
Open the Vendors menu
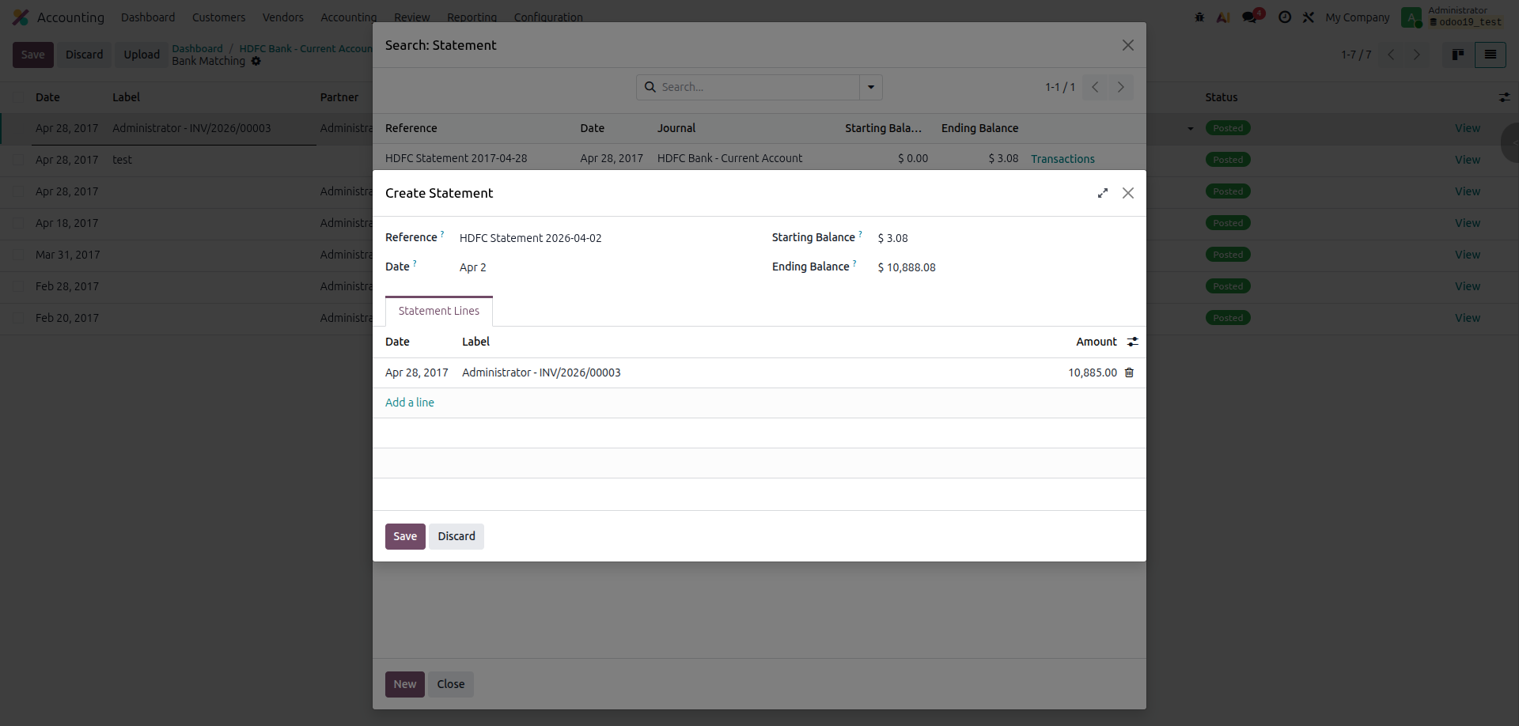pyautogui.click(x=282, y=17)
